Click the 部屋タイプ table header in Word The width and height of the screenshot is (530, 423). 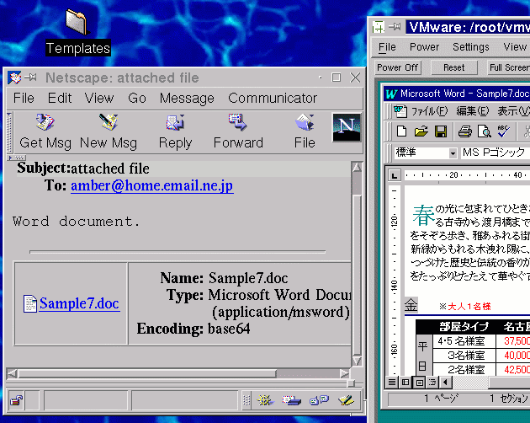click(464, 327)
